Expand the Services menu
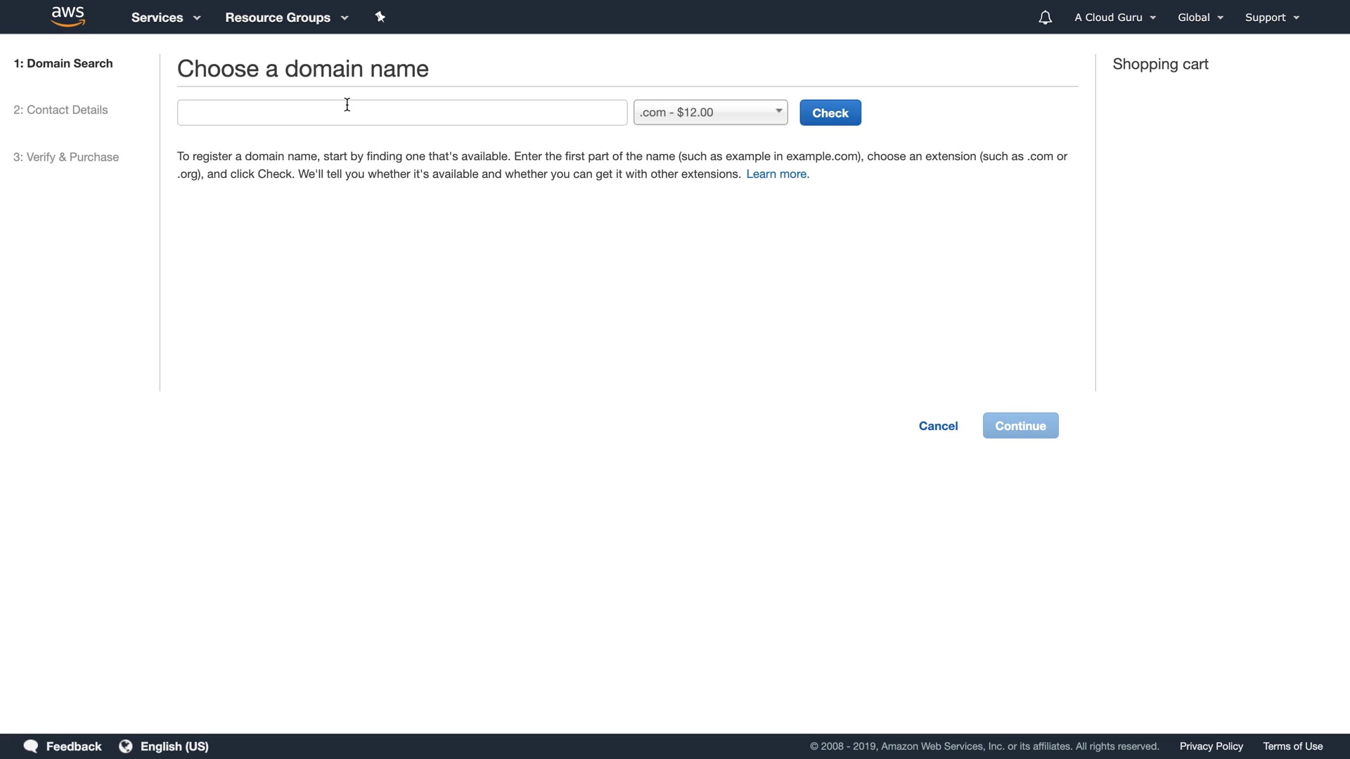The width and height of the screenshot is (1350, 759). (x=165, y=18)
